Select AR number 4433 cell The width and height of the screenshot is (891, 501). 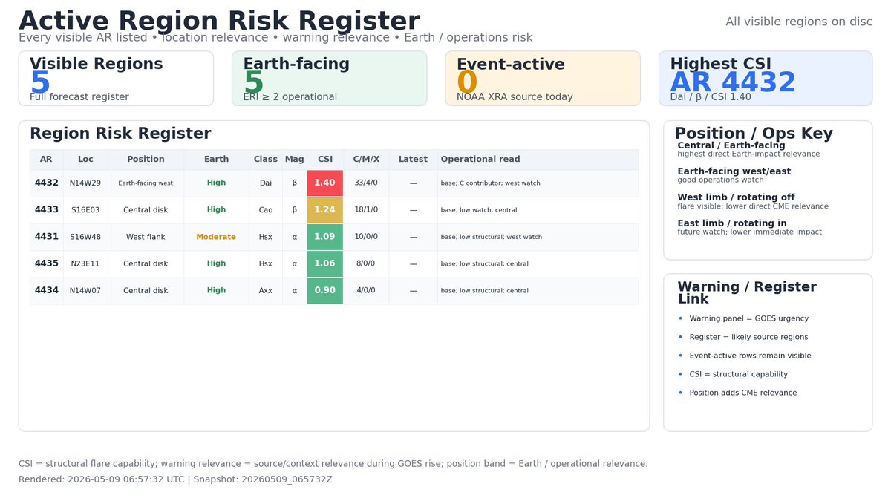(46, 210)
